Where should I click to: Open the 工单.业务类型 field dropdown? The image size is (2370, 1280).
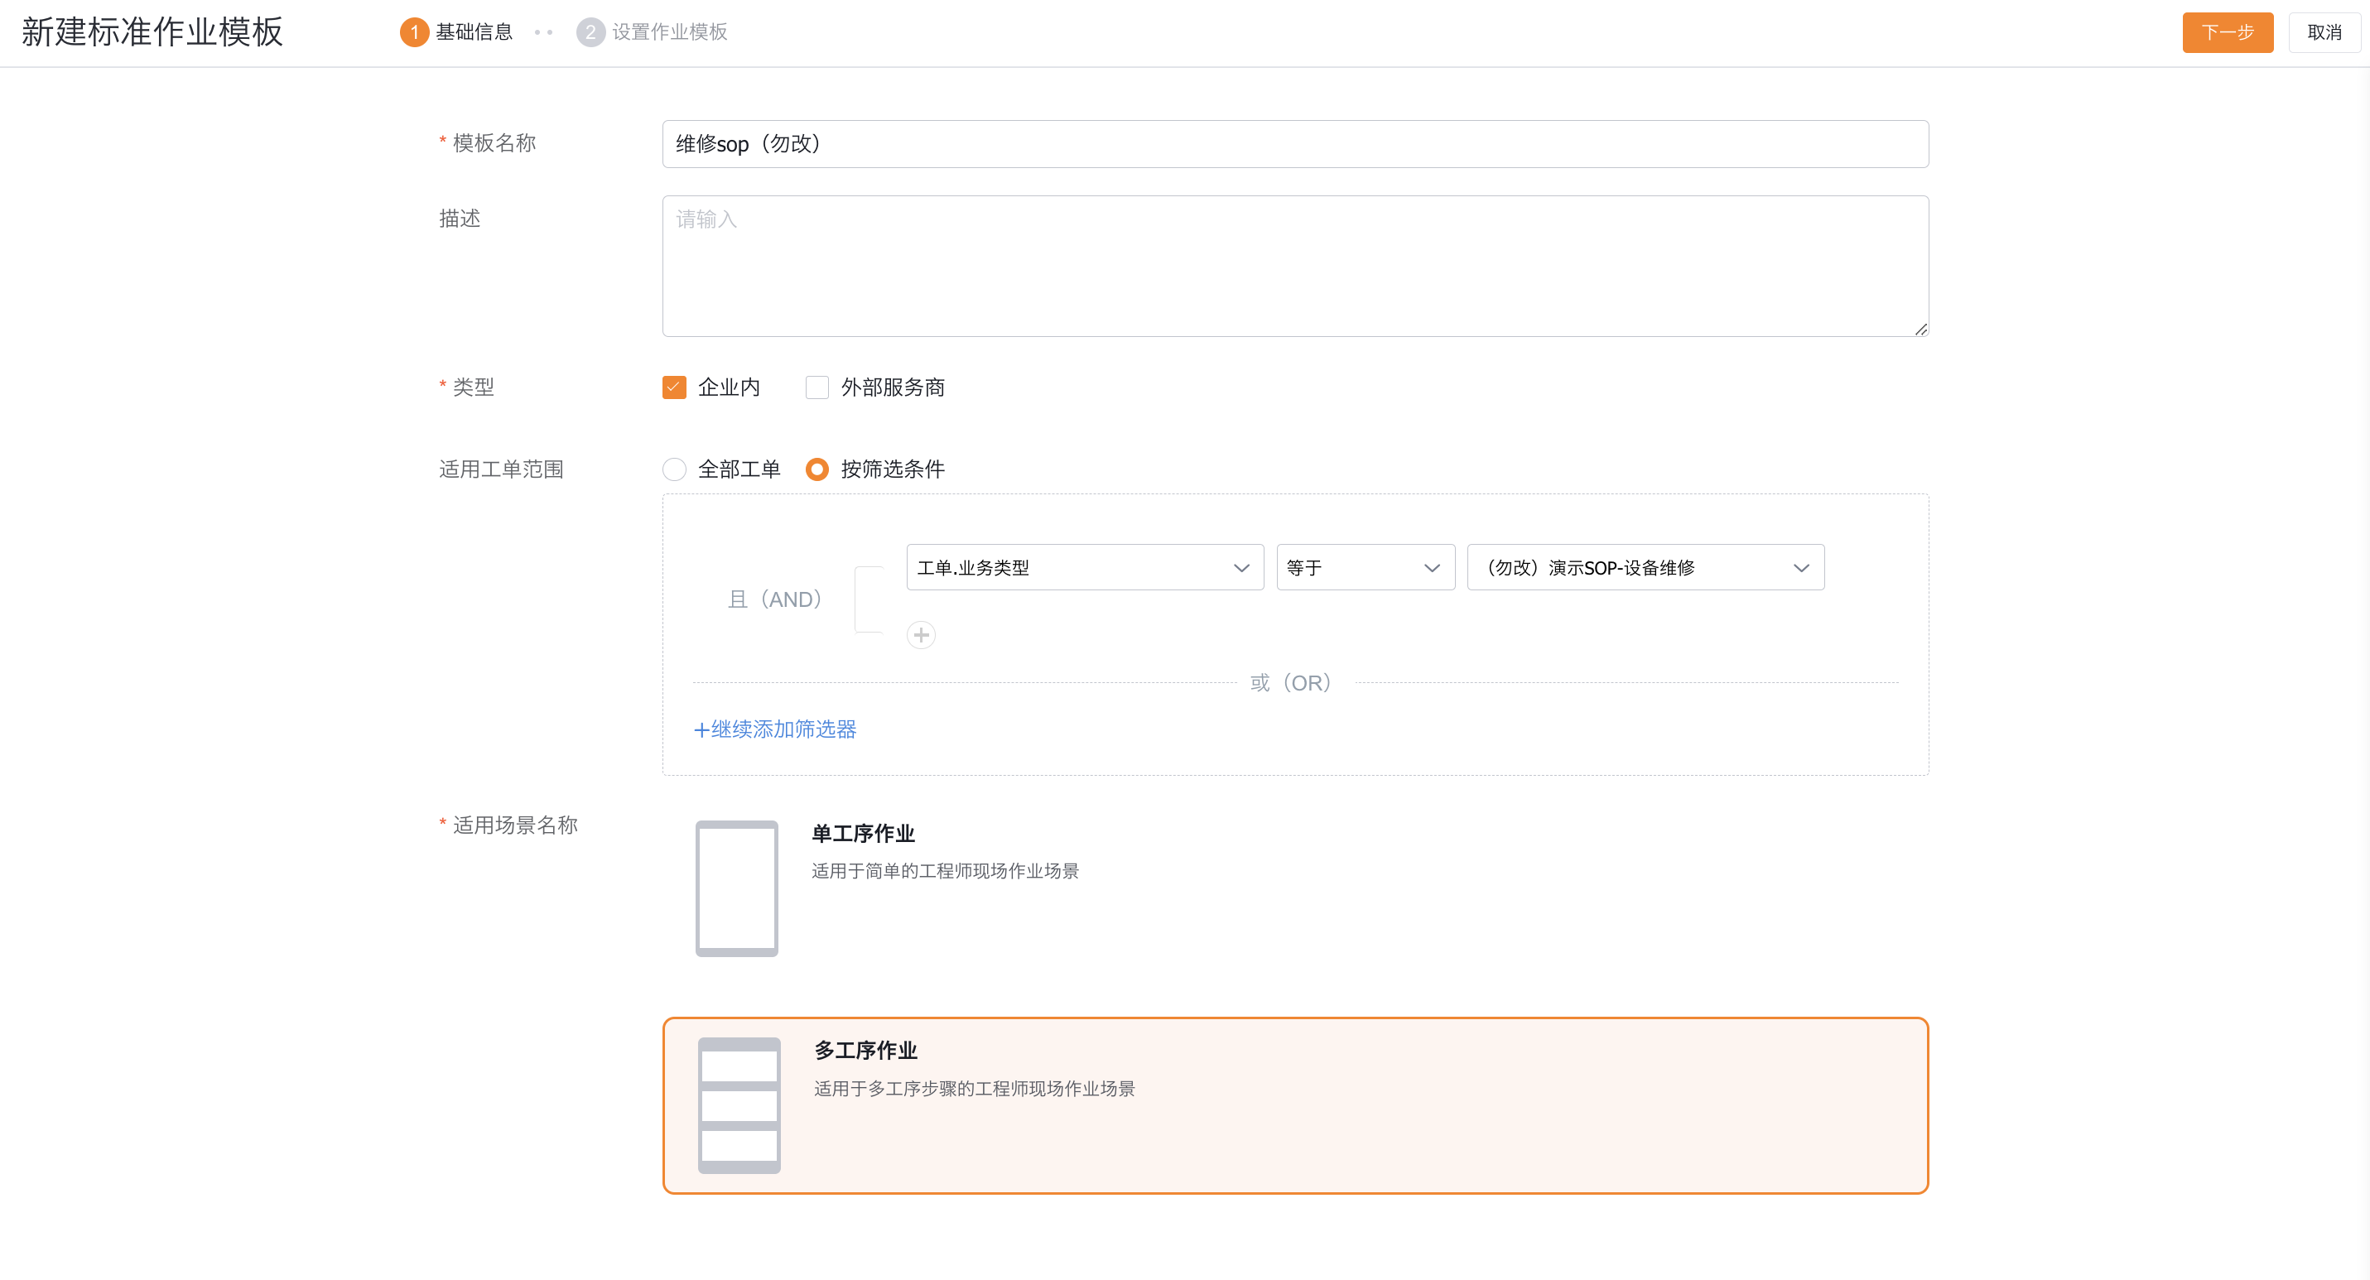click(x=1085, y=567)
